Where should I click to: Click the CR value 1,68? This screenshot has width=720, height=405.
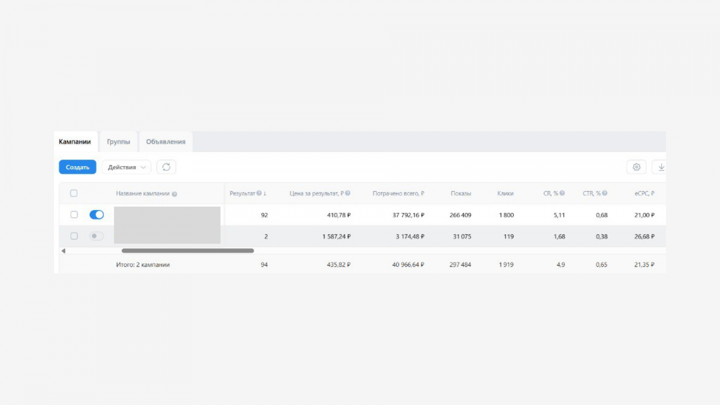click(x=559, y=236)
